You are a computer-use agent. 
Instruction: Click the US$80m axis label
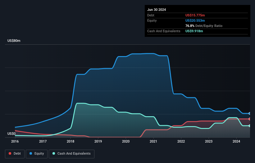tap(14, 41)
